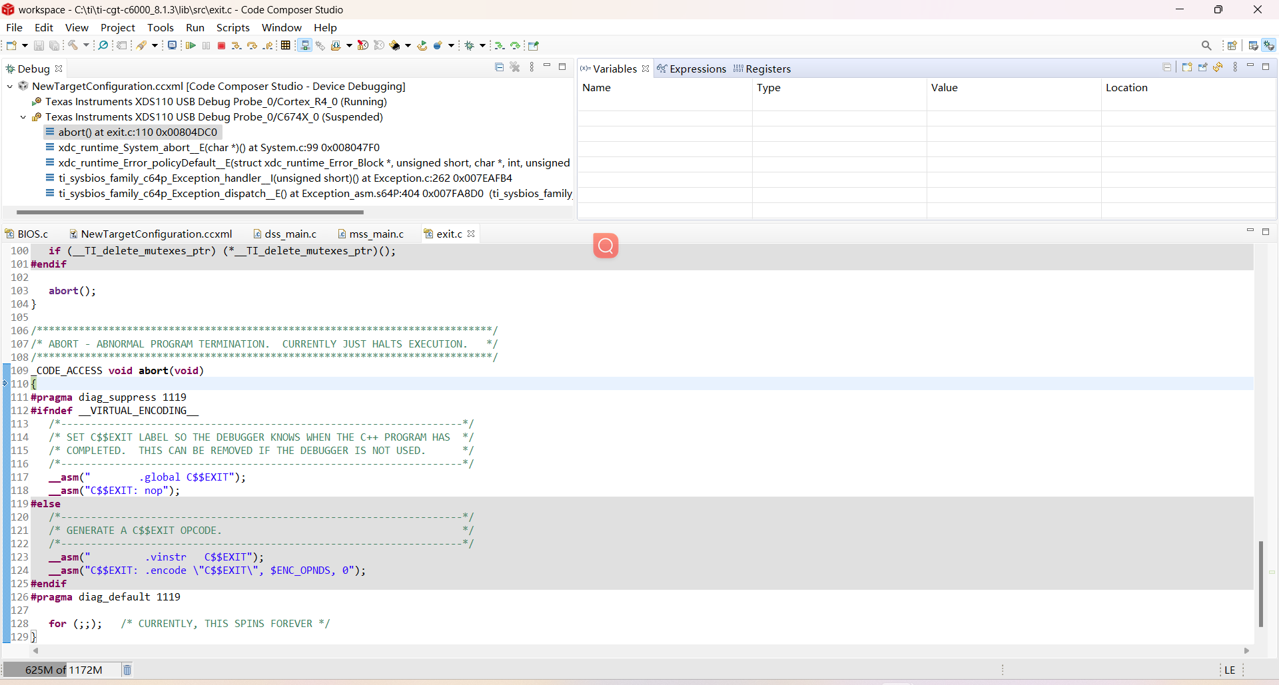Select the xdc_runtime_System_abort__E stack frame
Image resolution: width=1279 pixels, height=685 pixels.
(213, 148)
